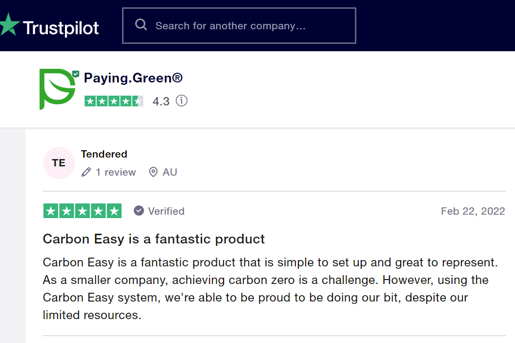Click the company 4.3 star rating bar

pyautogui.click(x=114, y=101)
